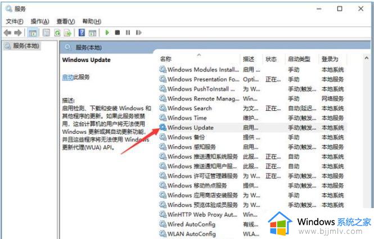
Task: Click gear icon of WinHTTP Web Proxy row
Action: (x=163, y=214)
